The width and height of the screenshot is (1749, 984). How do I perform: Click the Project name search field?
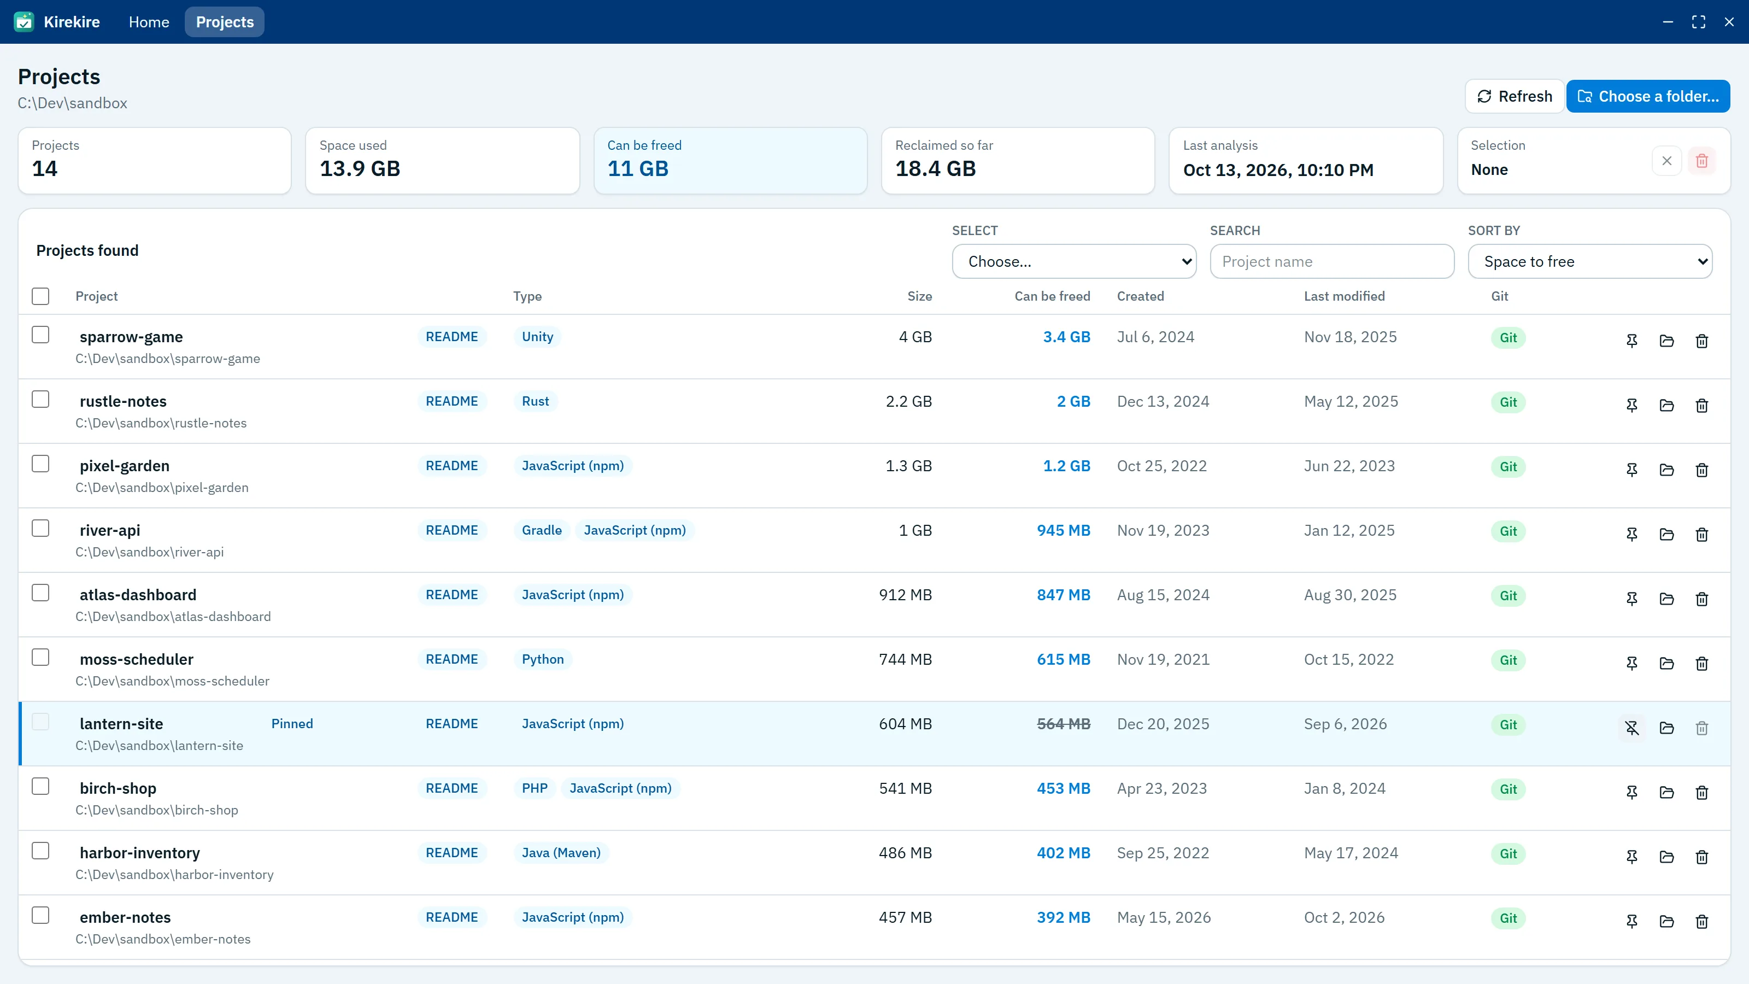coord(1332,261)
